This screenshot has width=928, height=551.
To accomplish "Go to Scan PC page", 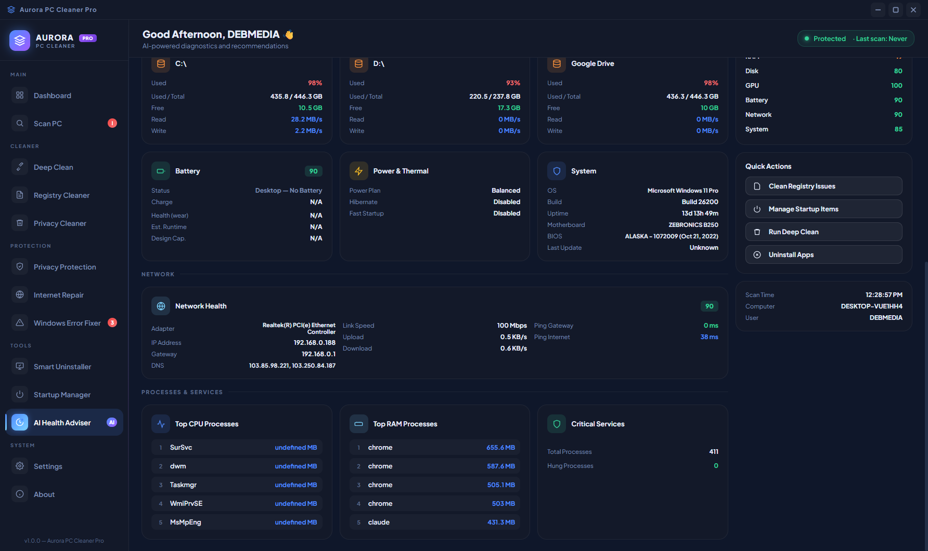I will point(65,124).
